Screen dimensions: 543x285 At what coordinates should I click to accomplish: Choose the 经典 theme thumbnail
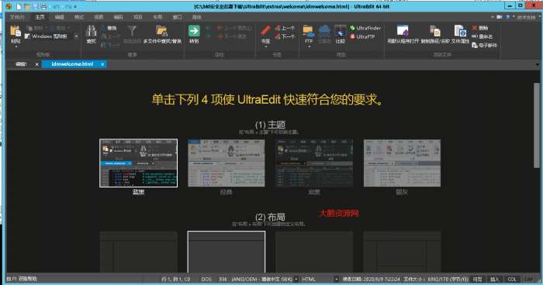pos(227,163)
